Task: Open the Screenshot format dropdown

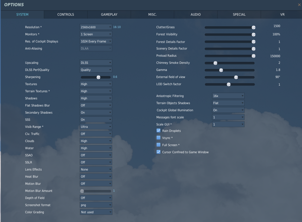Action: 96,205
